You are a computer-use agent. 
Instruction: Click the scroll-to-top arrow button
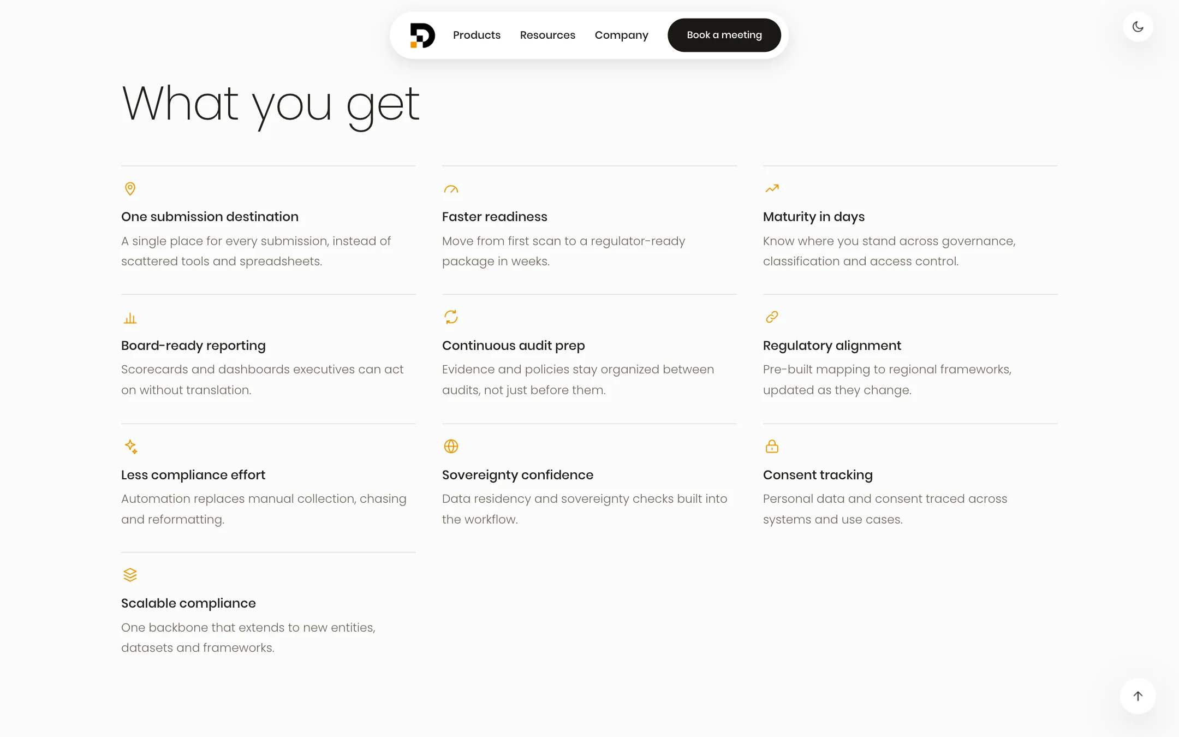[x=1138, y=696]
